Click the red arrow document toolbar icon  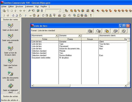click(98, 11)
